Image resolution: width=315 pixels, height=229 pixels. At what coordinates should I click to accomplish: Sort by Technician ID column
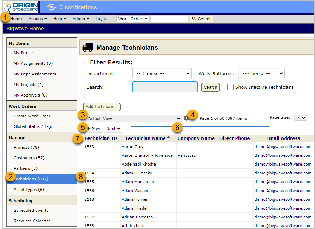point(101,138)
